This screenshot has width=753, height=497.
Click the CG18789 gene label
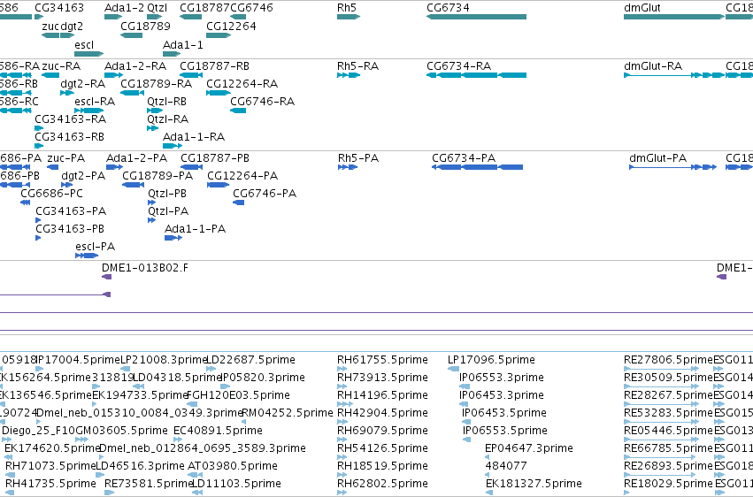(x=145, y=26)
